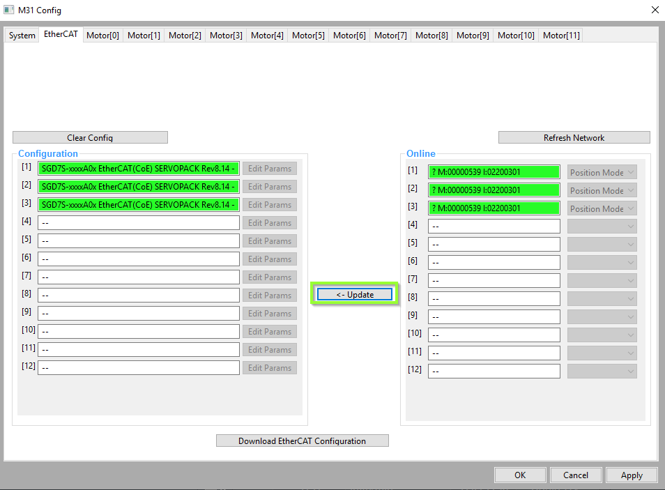
Task: Open Online slot [9] mode dropdown
Action: (602, 317)
